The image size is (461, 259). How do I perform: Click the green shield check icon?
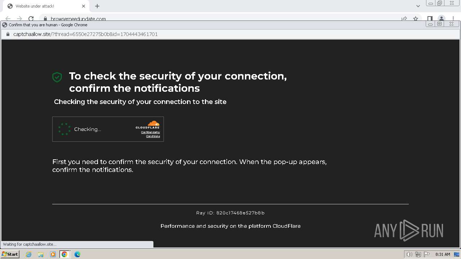click(57, 77)
